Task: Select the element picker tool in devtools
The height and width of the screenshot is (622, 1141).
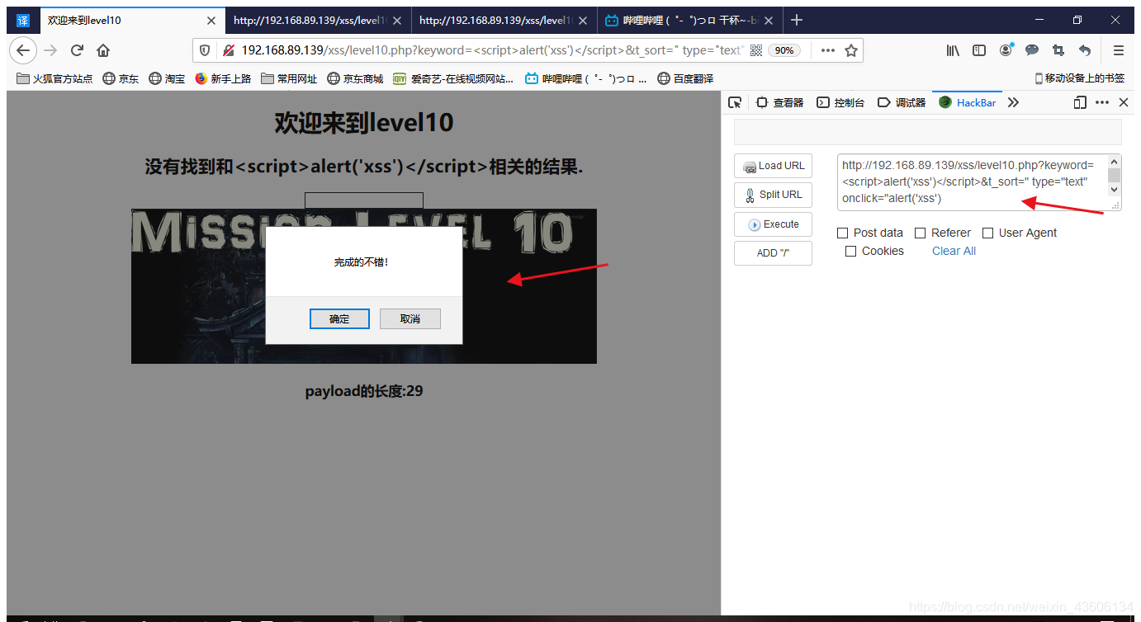Action: click(735, 102)
